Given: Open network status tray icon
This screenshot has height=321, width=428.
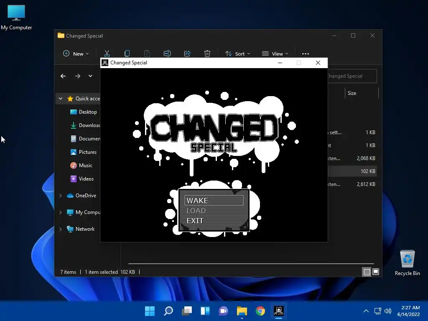Looking at the screenshot, I should pos(378,311).
